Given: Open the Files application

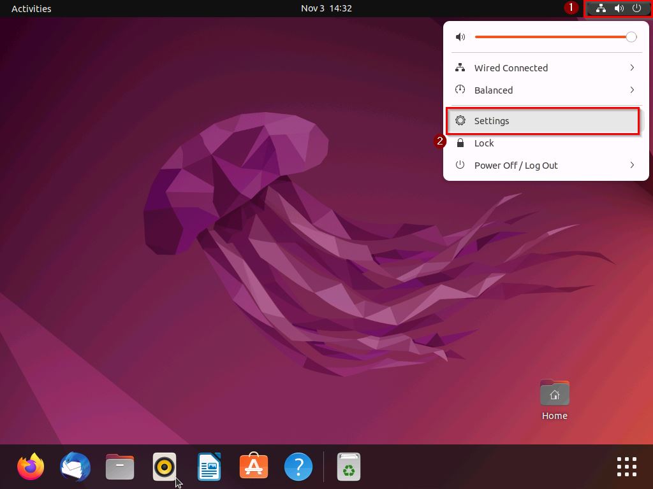Looking at the screenshot, I should 119,467.
